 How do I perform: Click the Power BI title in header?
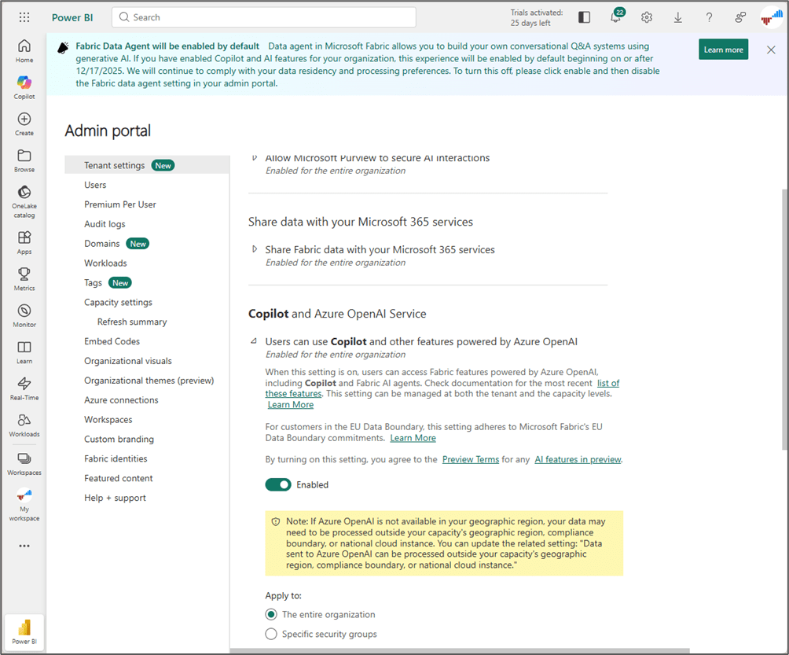(72, 17)
